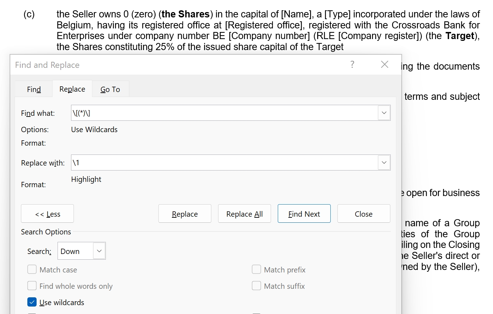Click the Replace button
Screen dimensions: 493x314
pos(185,214)
